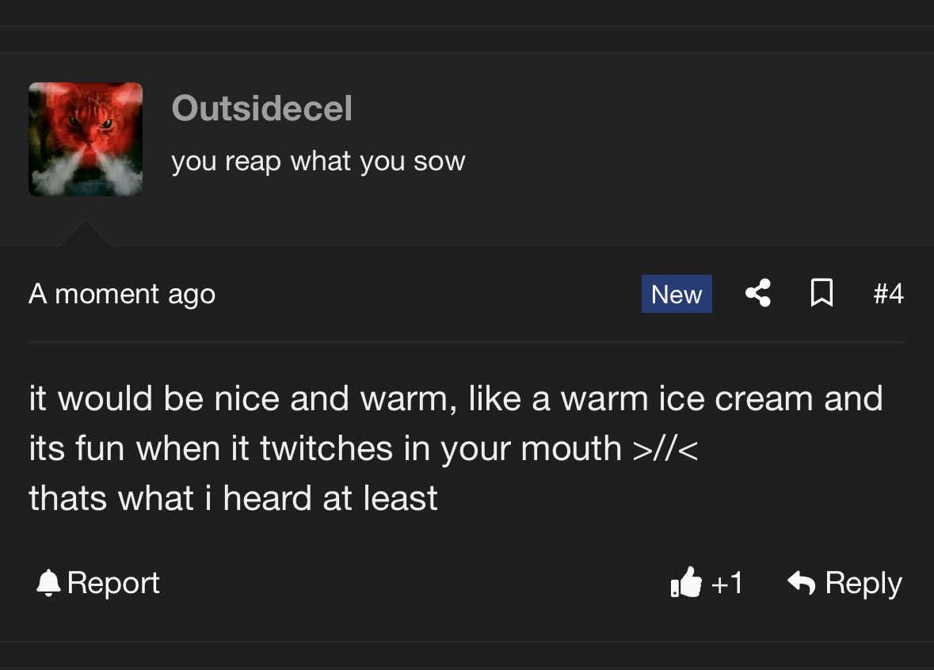934x670 pixels.
Task: Click the '>//<' emoticon in the post
Action: coord(665,449)
